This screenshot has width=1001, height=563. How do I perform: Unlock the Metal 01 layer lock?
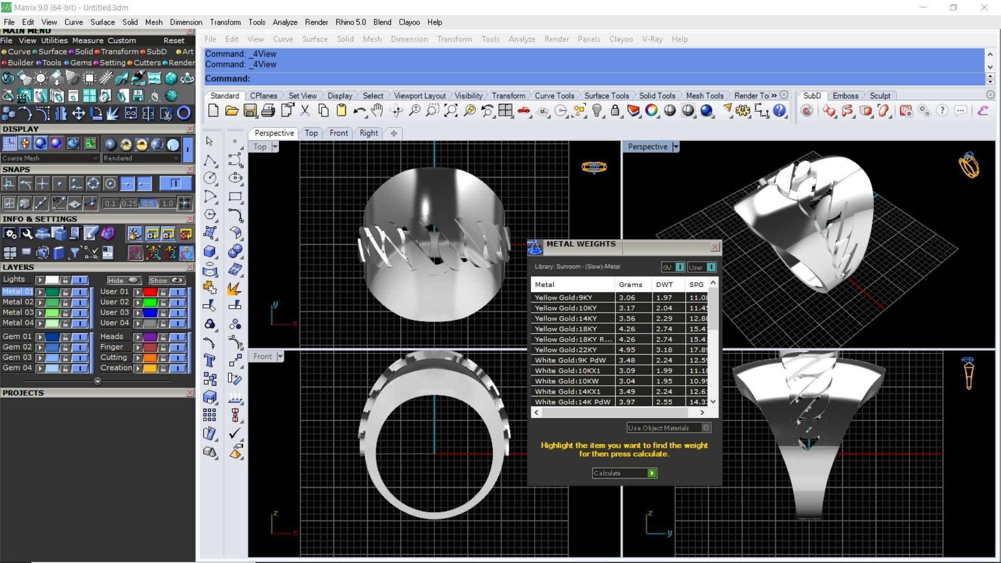66,292
